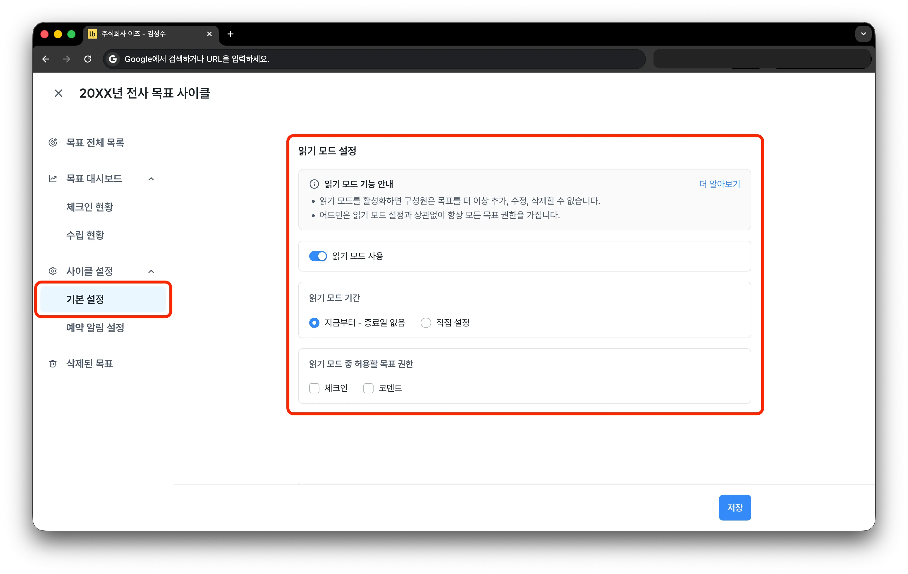The width and height of the screenshot is (908, 574).
Task: Open 체크인 현황 in the sidebar
Action: pyautogui.click(x=90, y=207)
